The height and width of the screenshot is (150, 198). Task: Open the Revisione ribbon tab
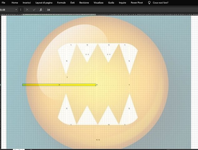pos(84,2)
